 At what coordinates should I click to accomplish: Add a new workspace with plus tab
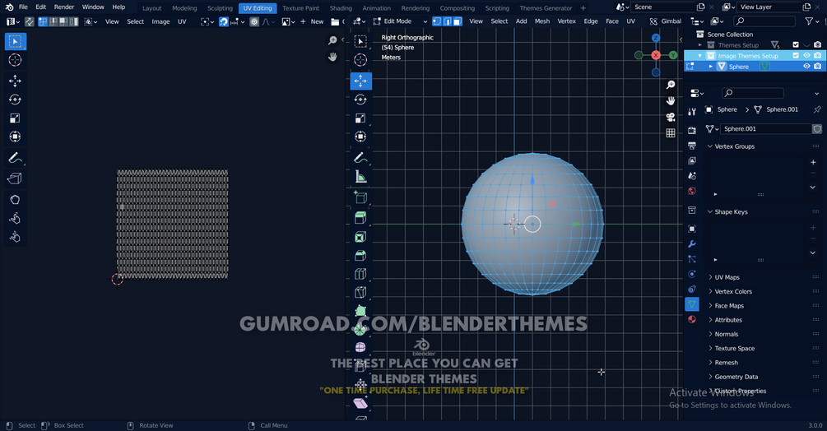[583, 8]
